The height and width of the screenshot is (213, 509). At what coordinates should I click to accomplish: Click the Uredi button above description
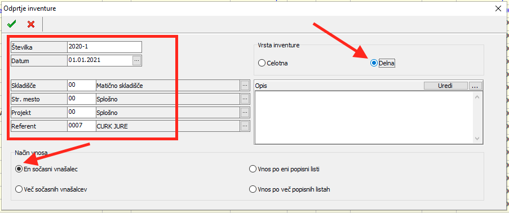(446, 86)
